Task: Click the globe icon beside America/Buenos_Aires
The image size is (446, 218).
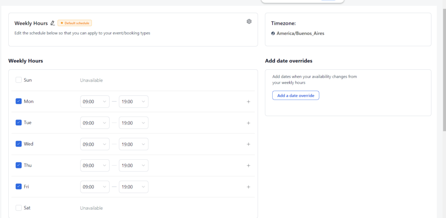Action: 273,33
